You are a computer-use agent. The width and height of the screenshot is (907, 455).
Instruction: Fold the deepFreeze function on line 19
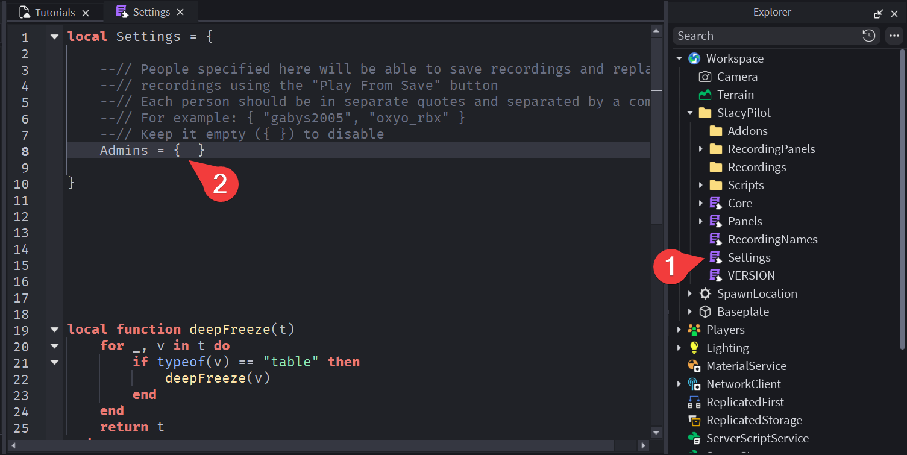click(x=55, y=330)
